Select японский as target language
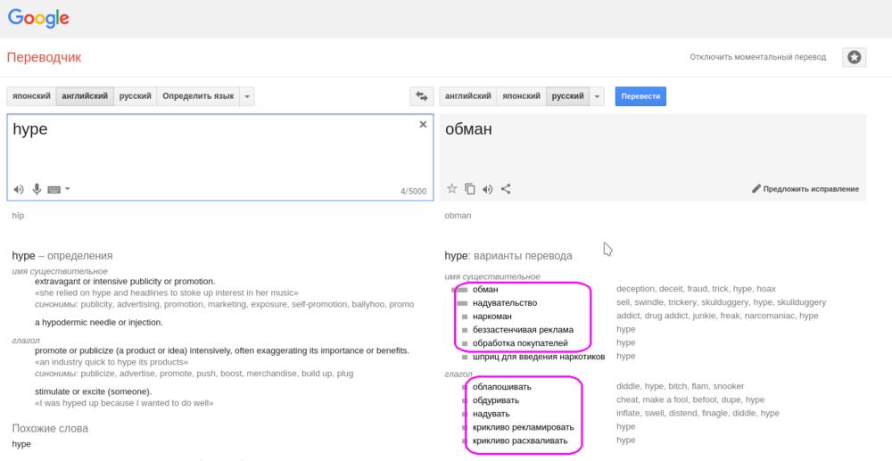This screenshot has height=461, width=892. 521,96
